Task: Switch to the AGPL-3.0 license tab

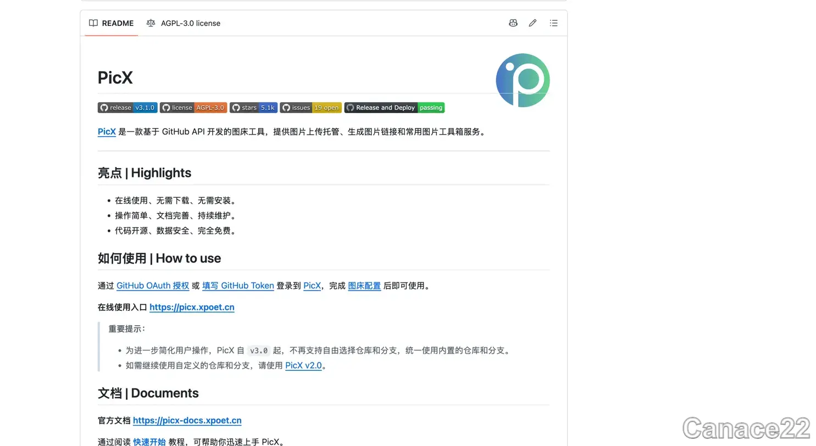Action: [x=184, y=23]
